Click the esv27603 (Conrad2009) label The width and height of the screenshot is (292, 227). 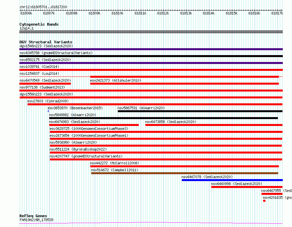click(x=48, y=101)
